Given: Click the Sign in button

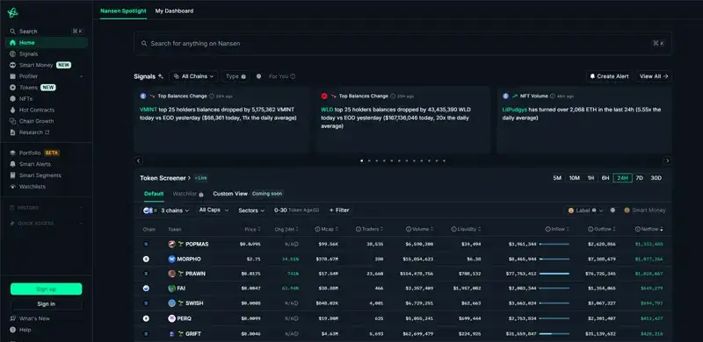Looking at the screenshot, I should pyautogui.click(x=47, y=304).
